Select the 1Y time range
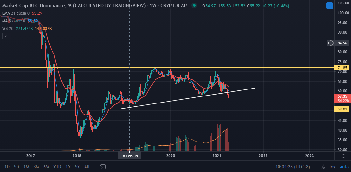The image size is (351, 172). [68, 167]
